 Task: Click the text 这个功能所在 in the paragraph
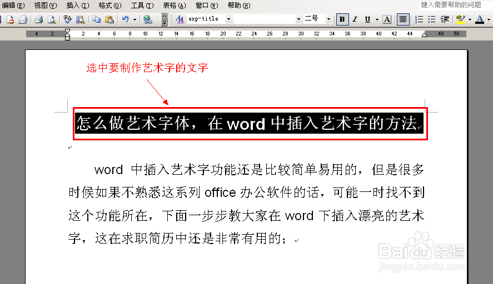[108, 216]
